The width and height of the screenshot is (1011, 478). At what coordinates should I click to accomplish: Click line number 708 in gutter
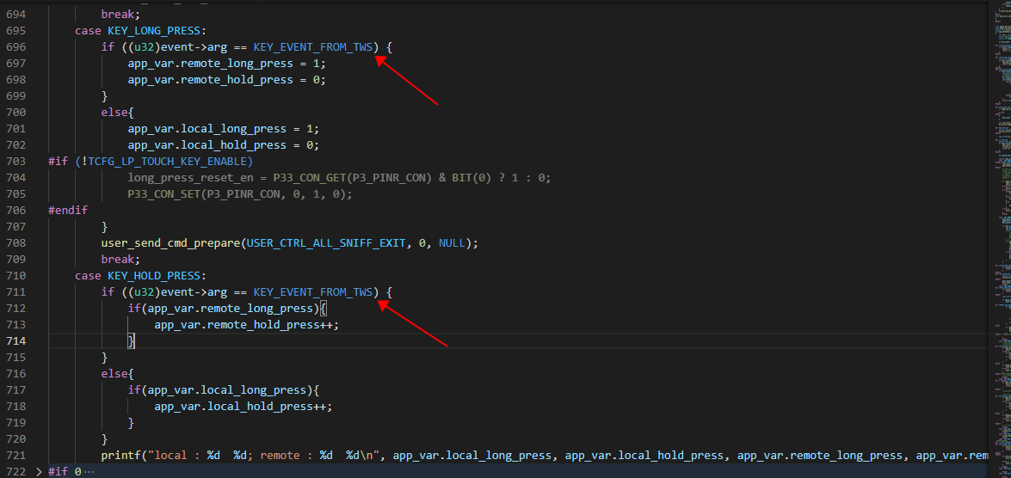[15, 242]
